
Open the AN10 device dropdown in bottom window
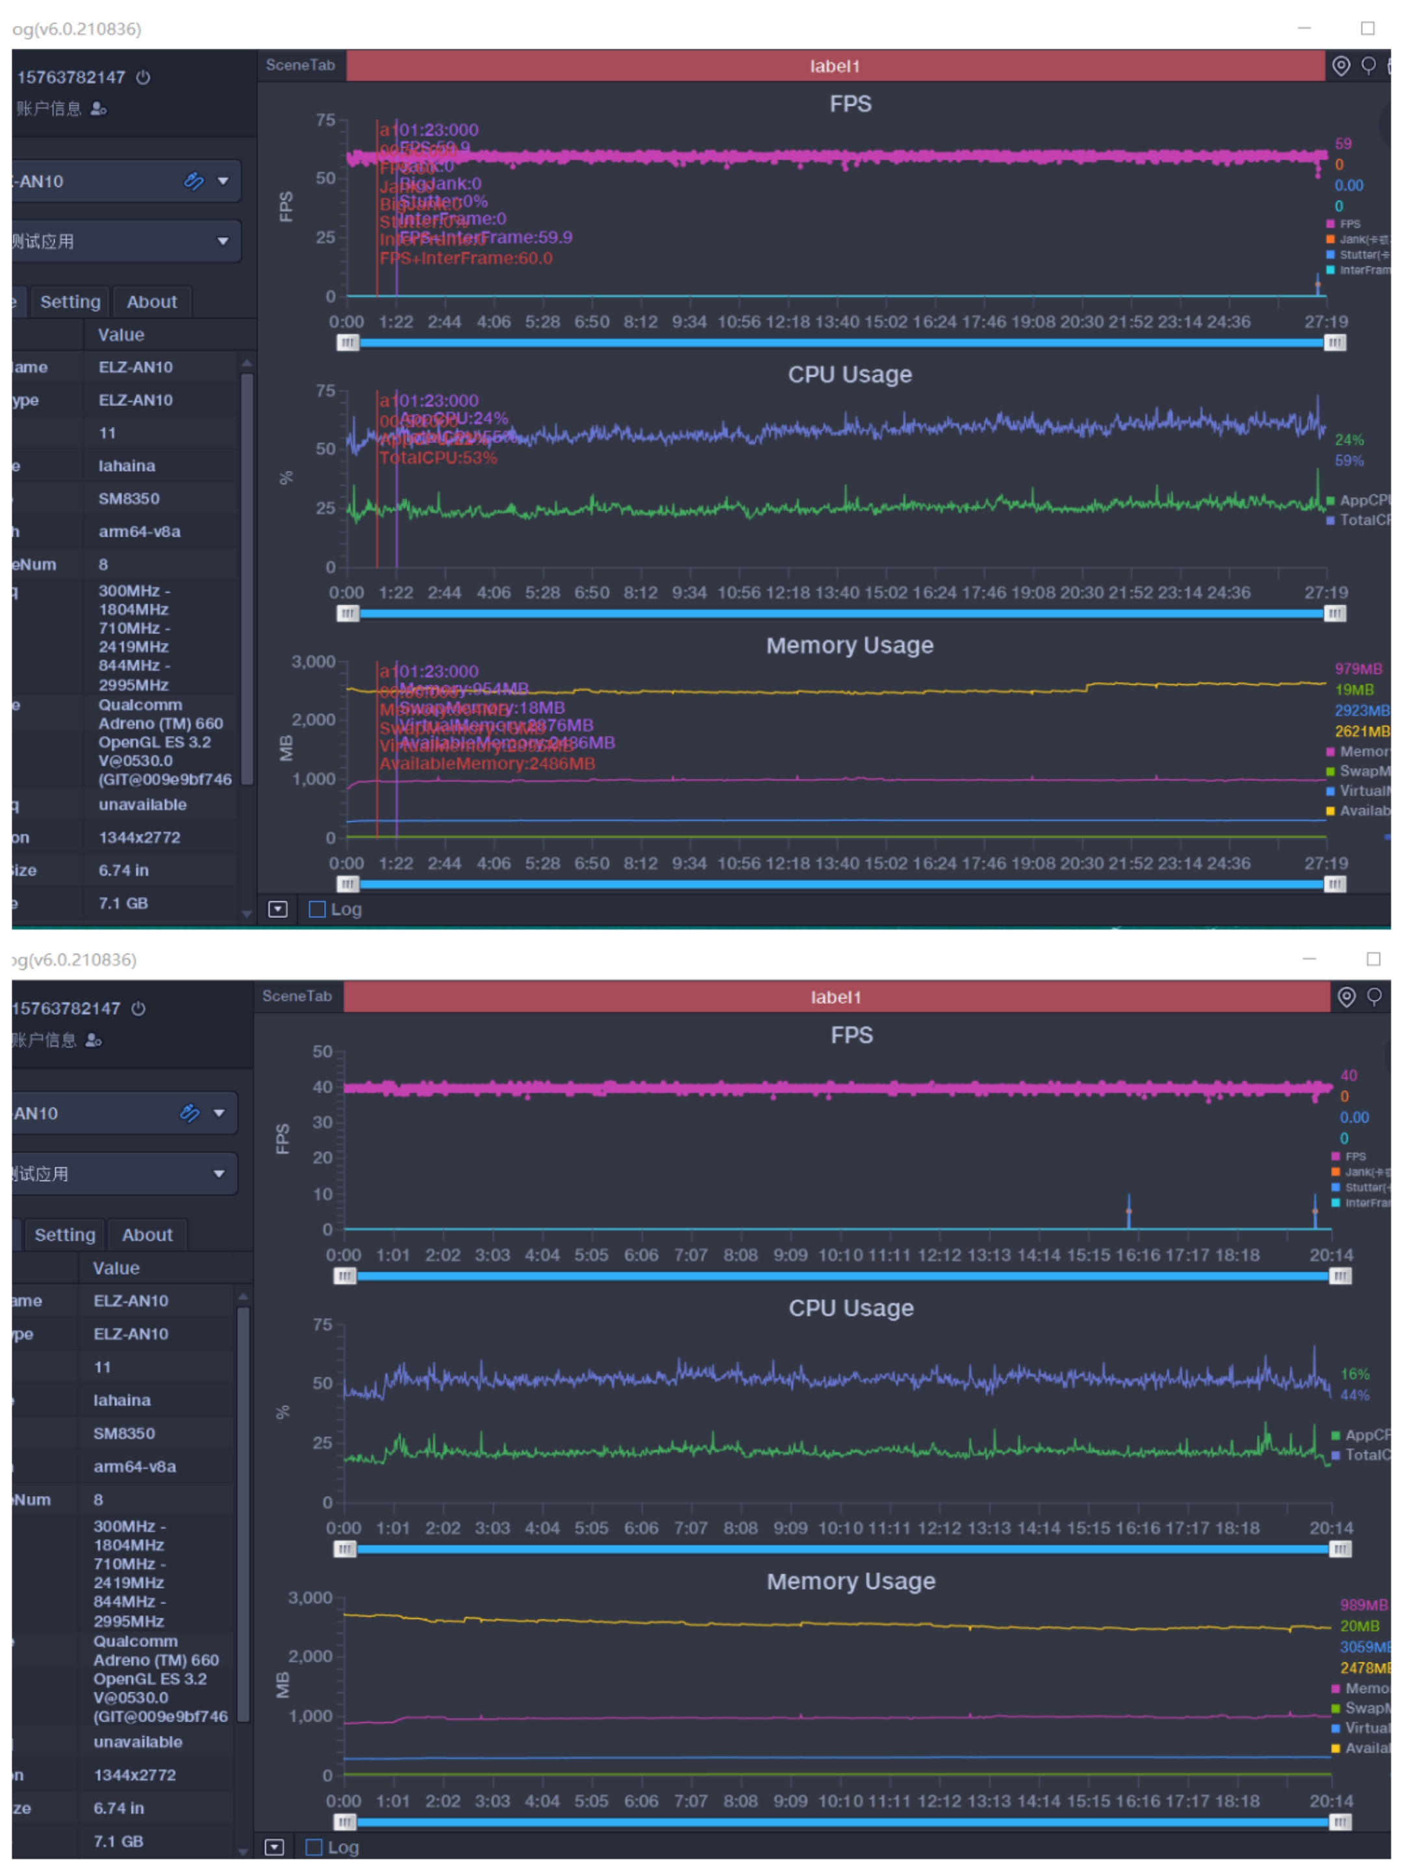click(x=124, y=1113)
